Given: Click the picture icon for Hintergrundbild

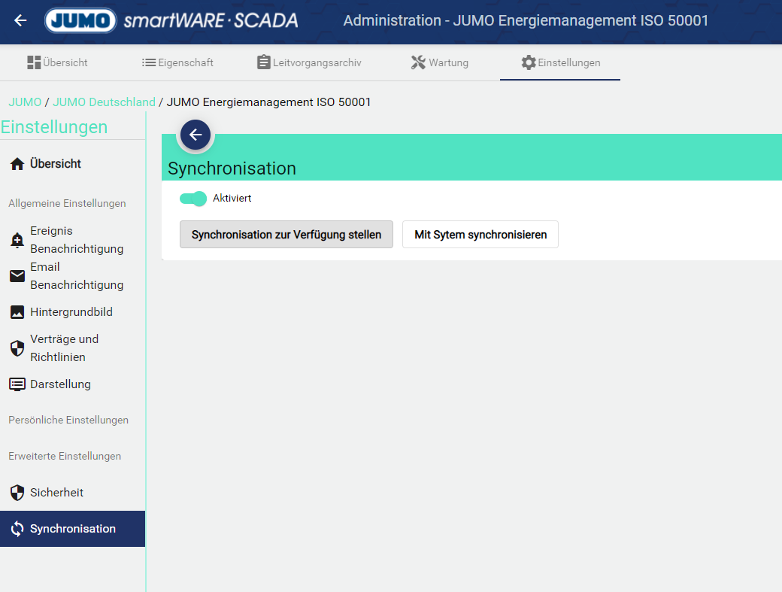Looking at the screenshot, I should (x=17, y=312).
